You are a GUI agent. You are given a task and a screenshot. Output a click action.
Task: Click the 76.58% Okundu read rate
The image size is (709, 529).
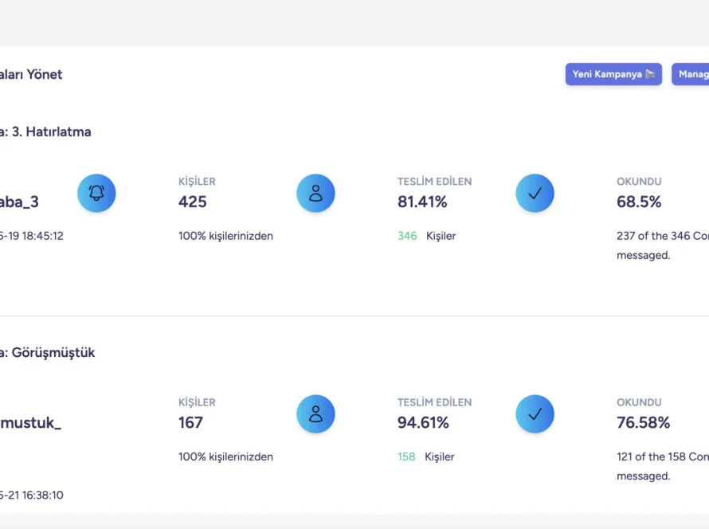(x=643, y=422)
